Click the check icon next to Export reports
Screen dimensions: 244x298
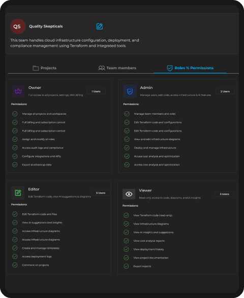pos(126,266)
